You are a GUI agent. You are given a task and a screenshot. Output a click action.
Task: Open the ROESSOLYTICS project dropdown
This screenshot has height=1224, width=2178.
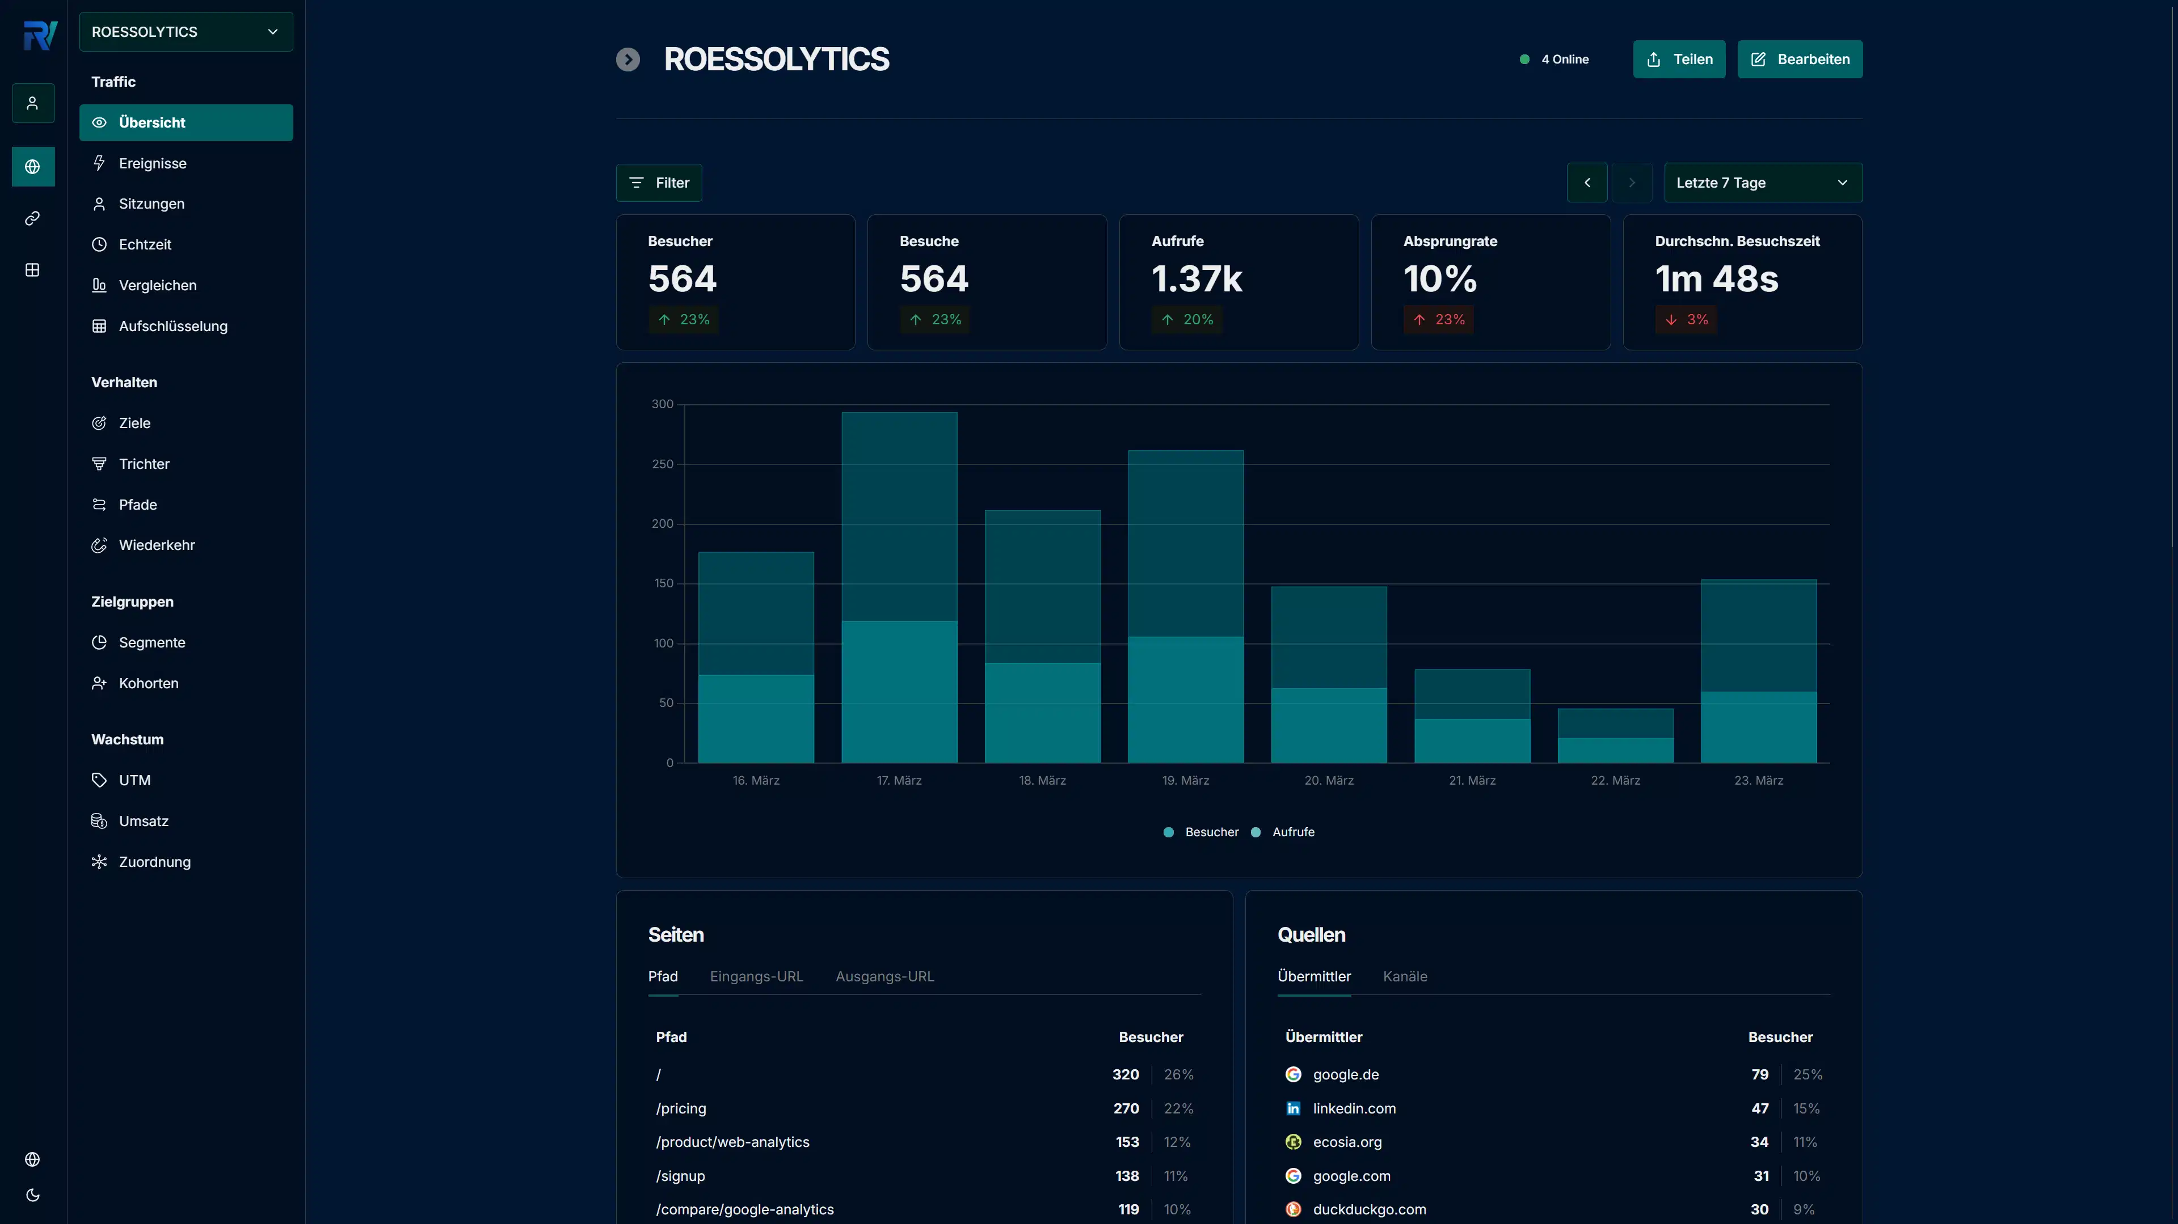(x=186, y=31)
